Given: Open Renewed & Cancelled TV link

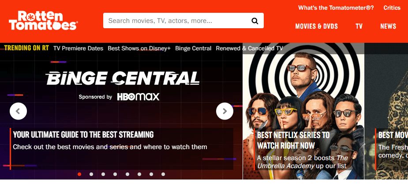Looking at the screenshot, I should click(x=249, y=49).
